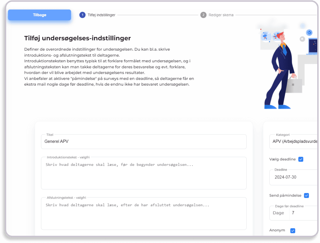Uncheck the Vælg deadline checkbox
The height and width of the screenshot is (243, 320).
301,159
